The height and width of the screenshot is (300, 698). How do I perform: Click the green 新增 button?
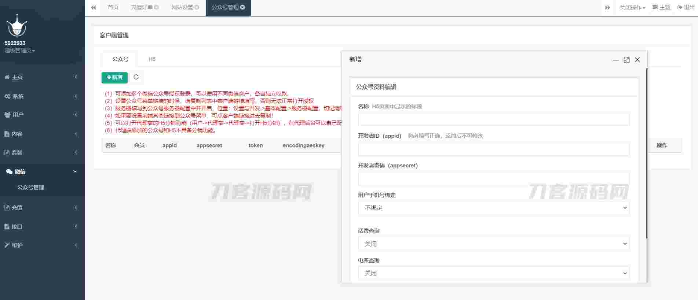(114, 78)
